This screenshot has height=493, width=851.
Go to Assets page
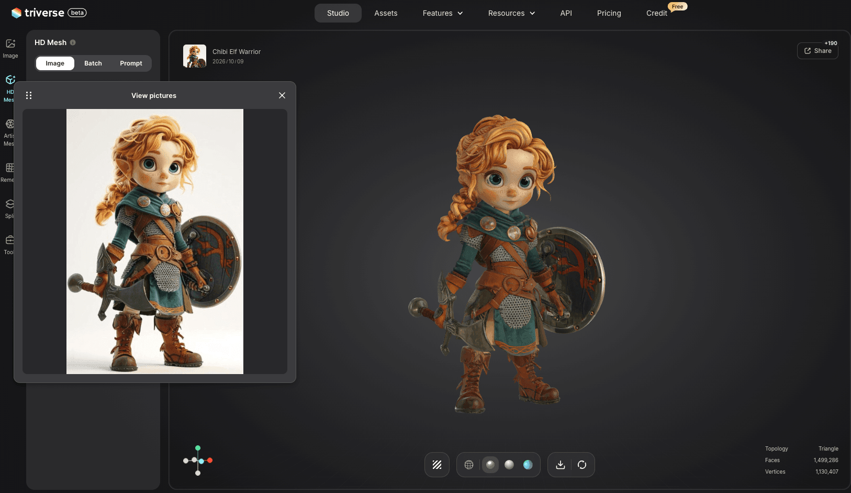coord(386,13)
